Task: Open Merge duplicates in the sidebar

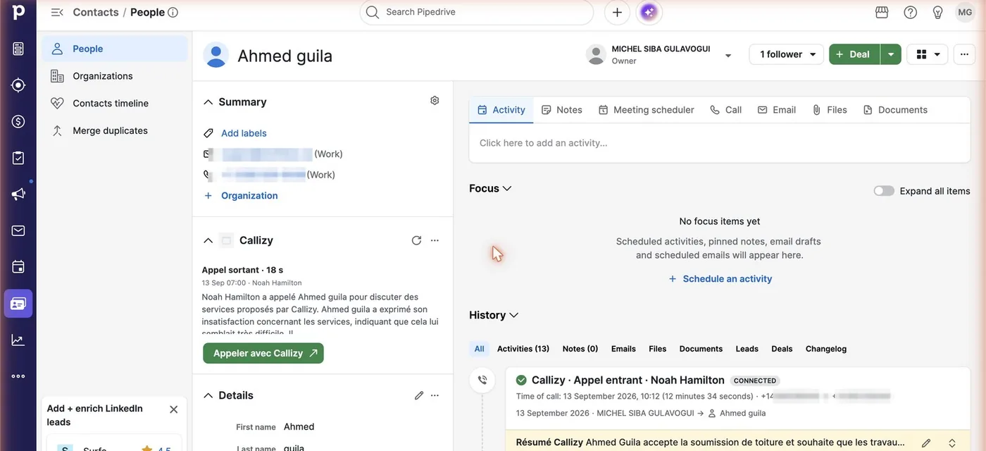Action: pos(115,131)
